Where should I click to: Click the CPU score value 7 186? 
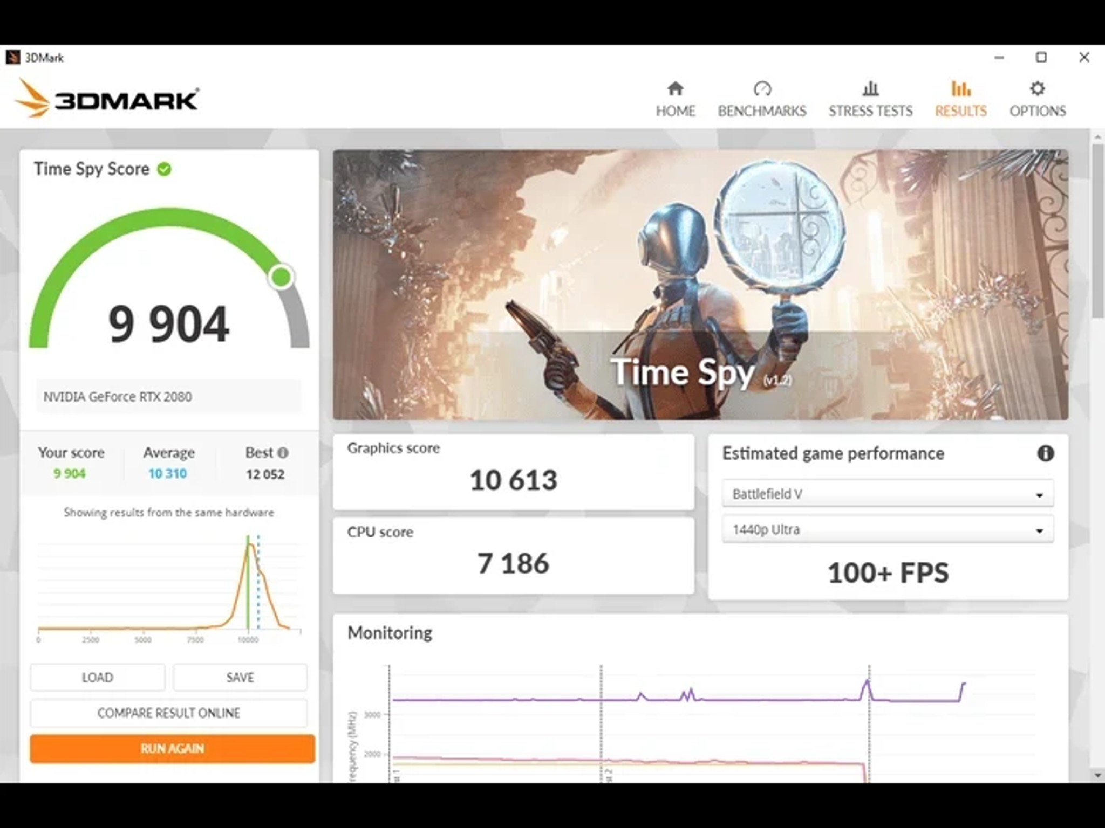pos(513,563)
